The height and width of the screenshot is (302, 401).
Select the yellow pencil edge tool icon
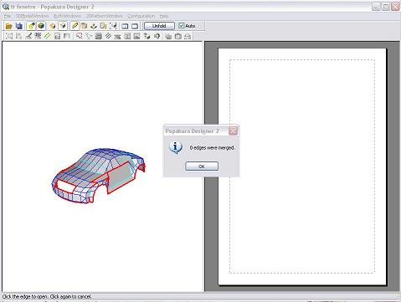point(75,26)
